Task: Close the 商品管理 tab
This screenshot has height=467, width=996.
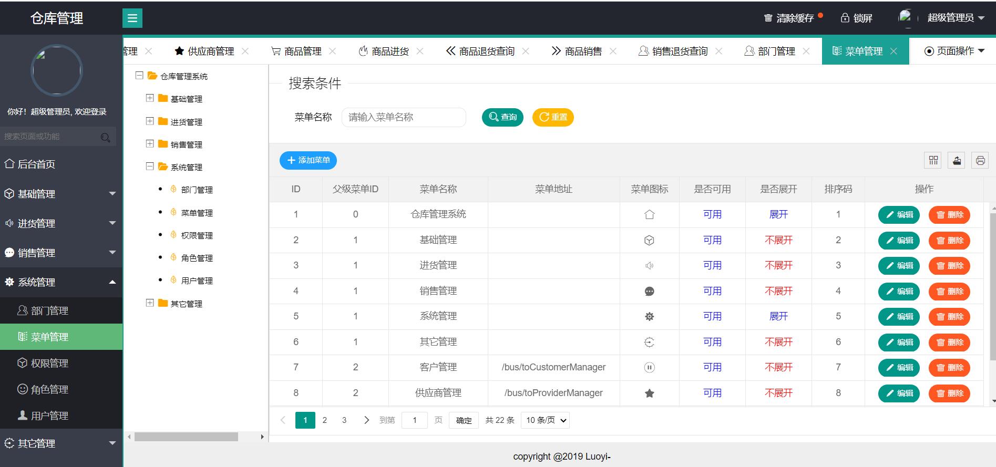Action: tap(332, 51)
